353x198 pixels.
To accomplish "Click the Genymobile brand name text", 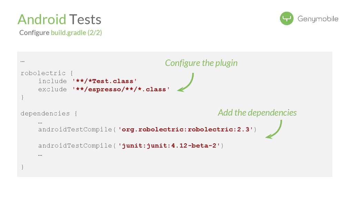I will (x=318, y=19).
